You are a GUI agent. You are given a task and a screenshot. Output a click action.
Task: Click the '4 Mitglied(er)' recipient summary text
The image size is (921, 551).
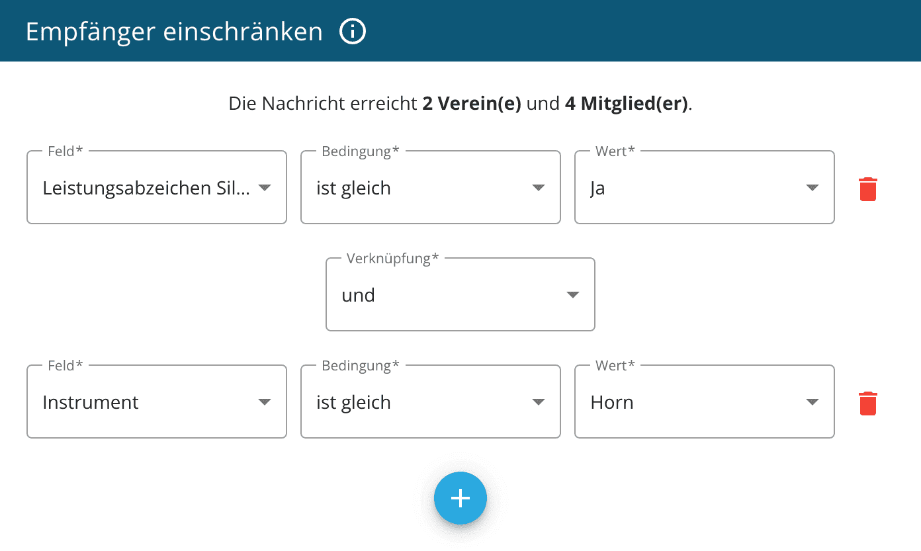pos(626,104)
